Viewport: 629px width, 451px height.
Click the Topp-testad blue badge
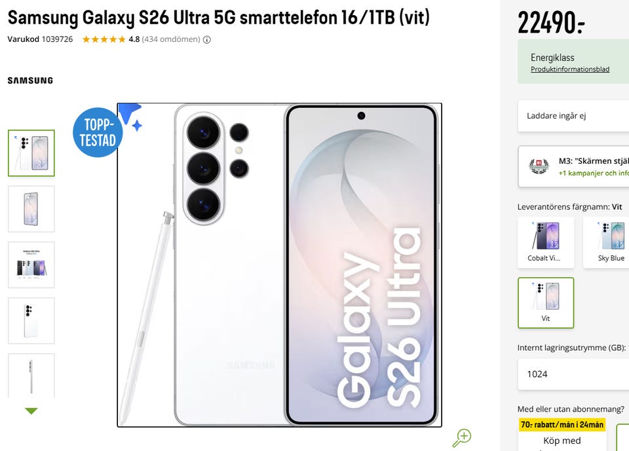point(98,133)
